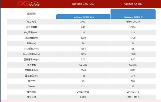Click the 12.1 DirectX value

[83, 87]
